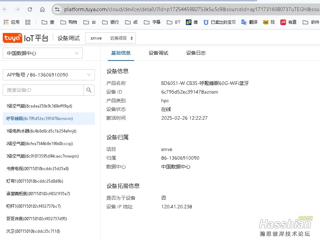Click the browser forward arrow
This screenshot has width=320, height=240.
coord(17,9)
